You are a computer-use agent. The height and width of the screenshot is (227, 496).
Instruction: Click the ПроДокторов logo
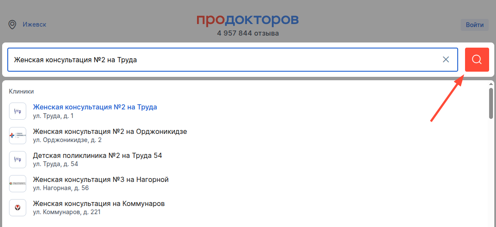247,20
